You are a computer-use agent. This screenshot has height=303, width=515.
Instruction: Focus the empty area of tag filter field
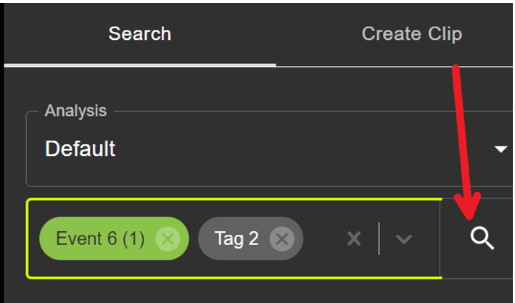click(324, 238)
